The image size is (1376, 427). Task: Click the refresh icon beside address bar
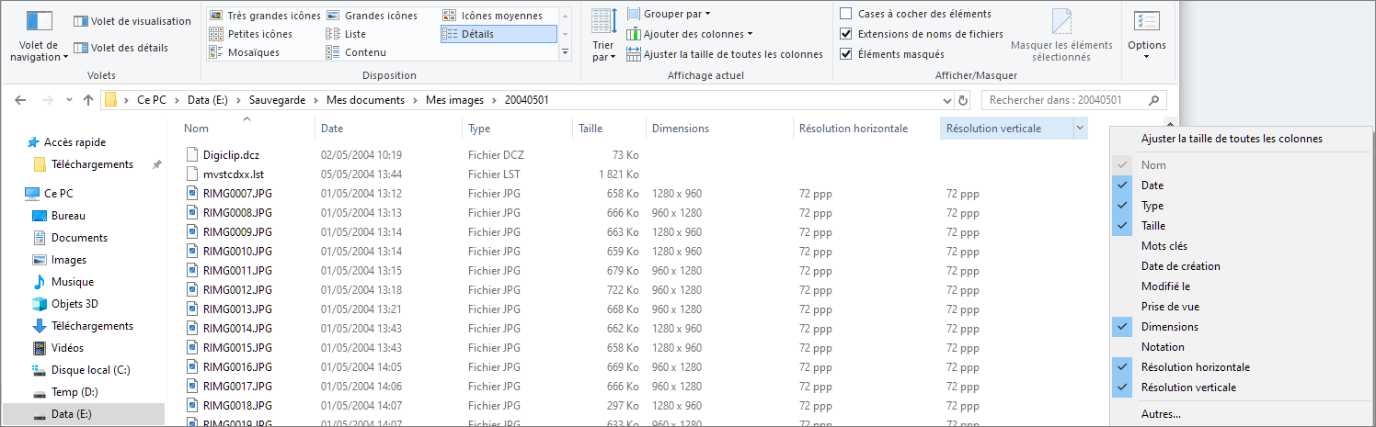click(963, 100)
